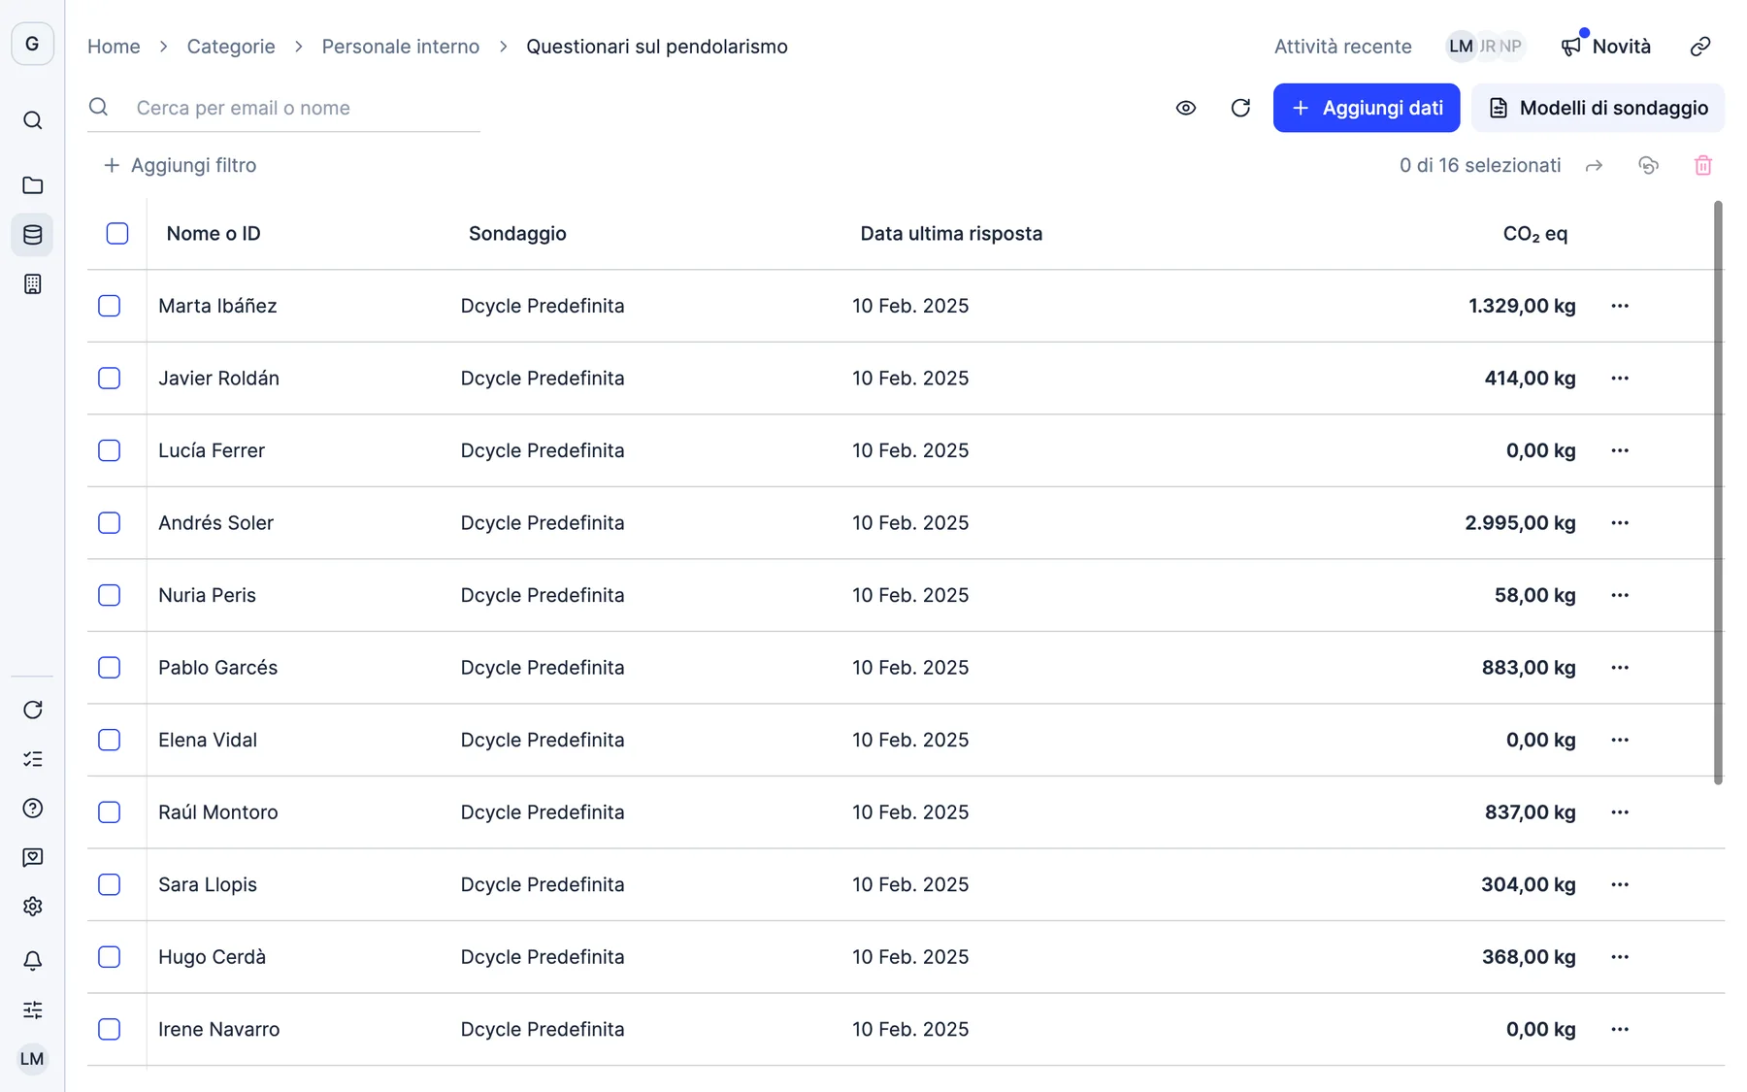Click the LM user avatar in sidebar
This screenshot has height=1092, width=1747.
32,1059
